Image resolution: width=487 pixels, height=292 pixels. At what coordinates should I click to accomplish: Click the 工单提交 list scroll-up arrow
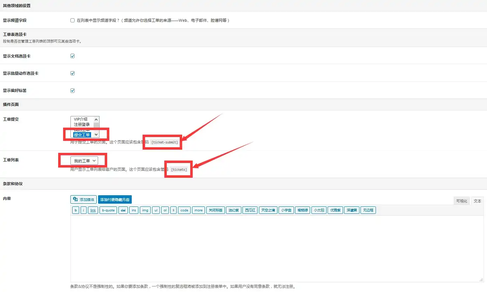point(96,119)
